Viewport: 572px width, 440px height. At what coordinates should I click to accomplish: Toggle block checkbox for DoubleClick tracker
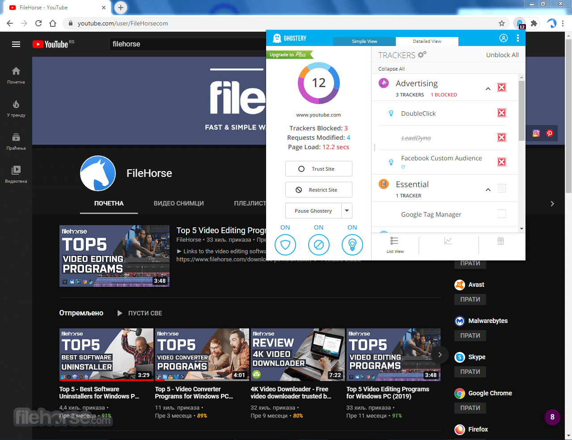pos(502,113)
